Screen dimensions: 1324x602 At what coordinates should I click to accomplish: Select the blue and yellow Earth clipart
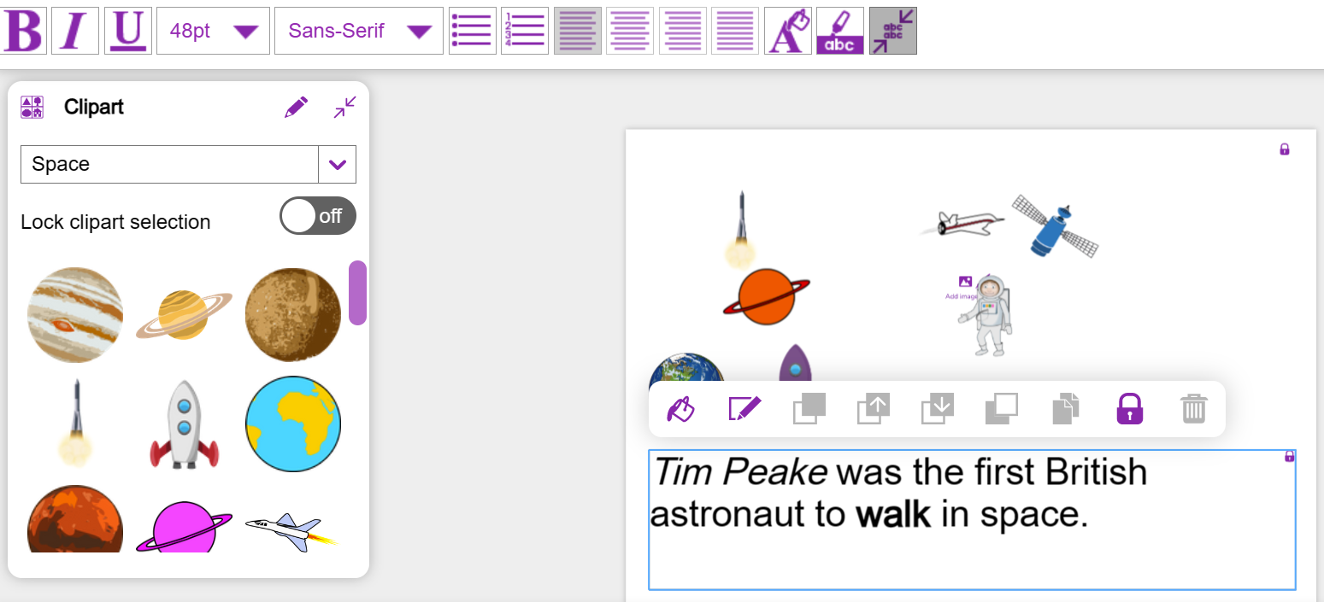293,424
